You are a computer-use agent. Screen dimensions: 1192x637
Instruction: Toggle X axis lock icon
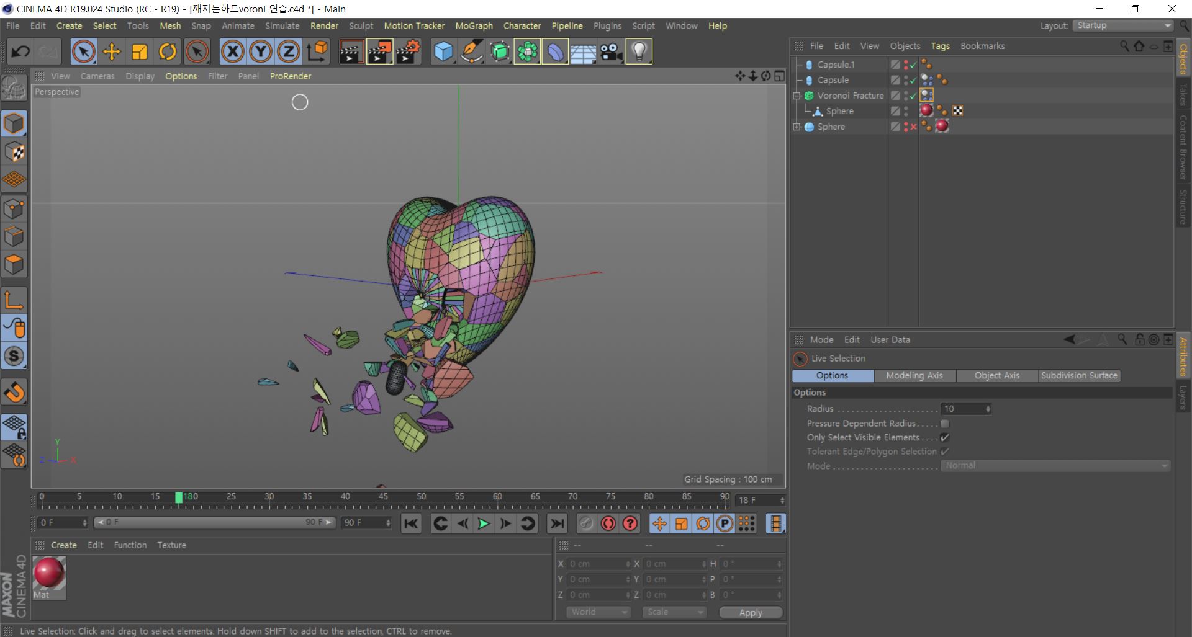click(x=232, y=51)
